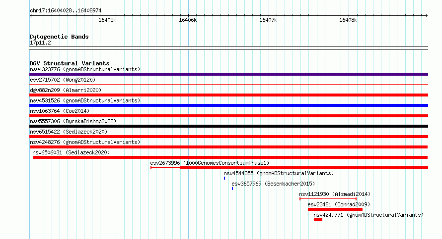Select the 17p11.2 cytogenetic band label

point(40,43)
